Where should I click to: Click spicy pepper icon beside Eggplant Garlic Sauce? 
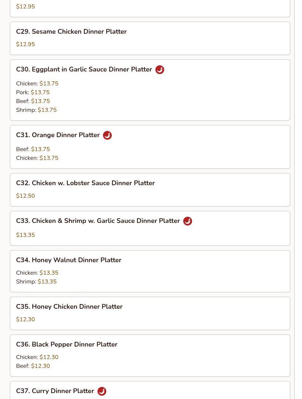[160, 69]
